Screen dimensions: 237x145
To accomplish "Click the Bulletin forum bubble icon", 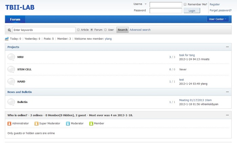I will [x=11, y=102].
